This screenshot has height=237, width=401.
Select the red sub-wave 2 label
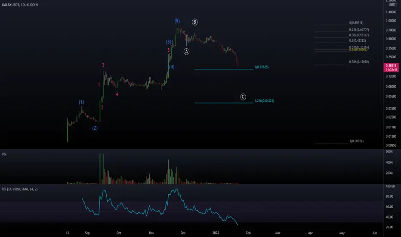(x=102, y=108)
